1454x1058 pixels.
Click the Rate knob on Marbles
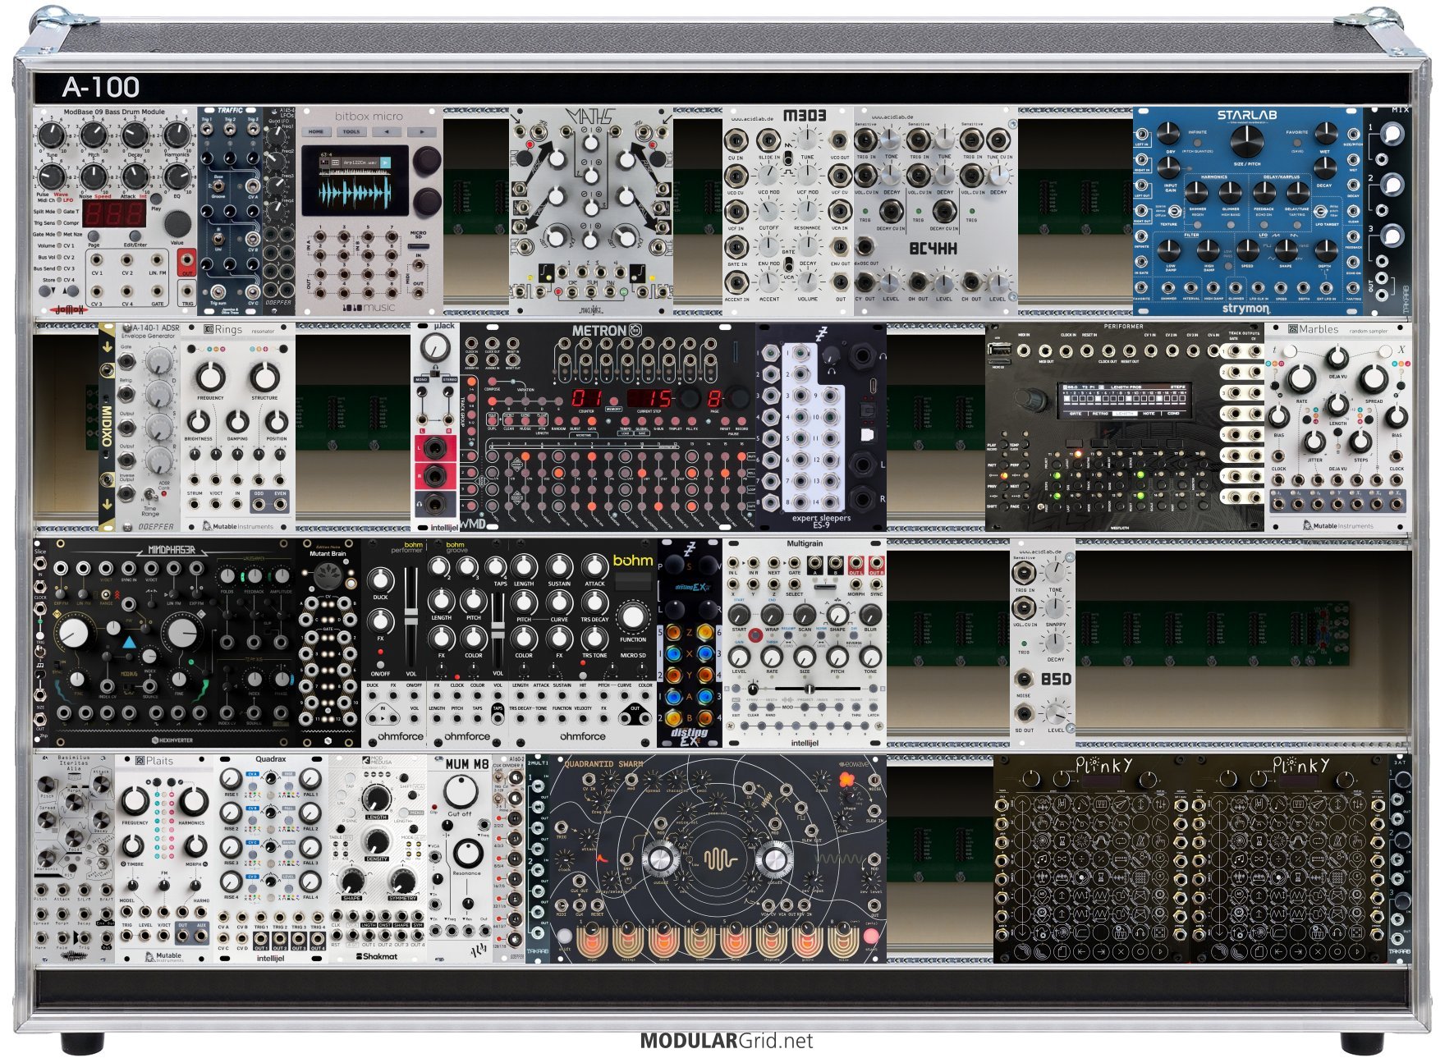[1300, 379]
